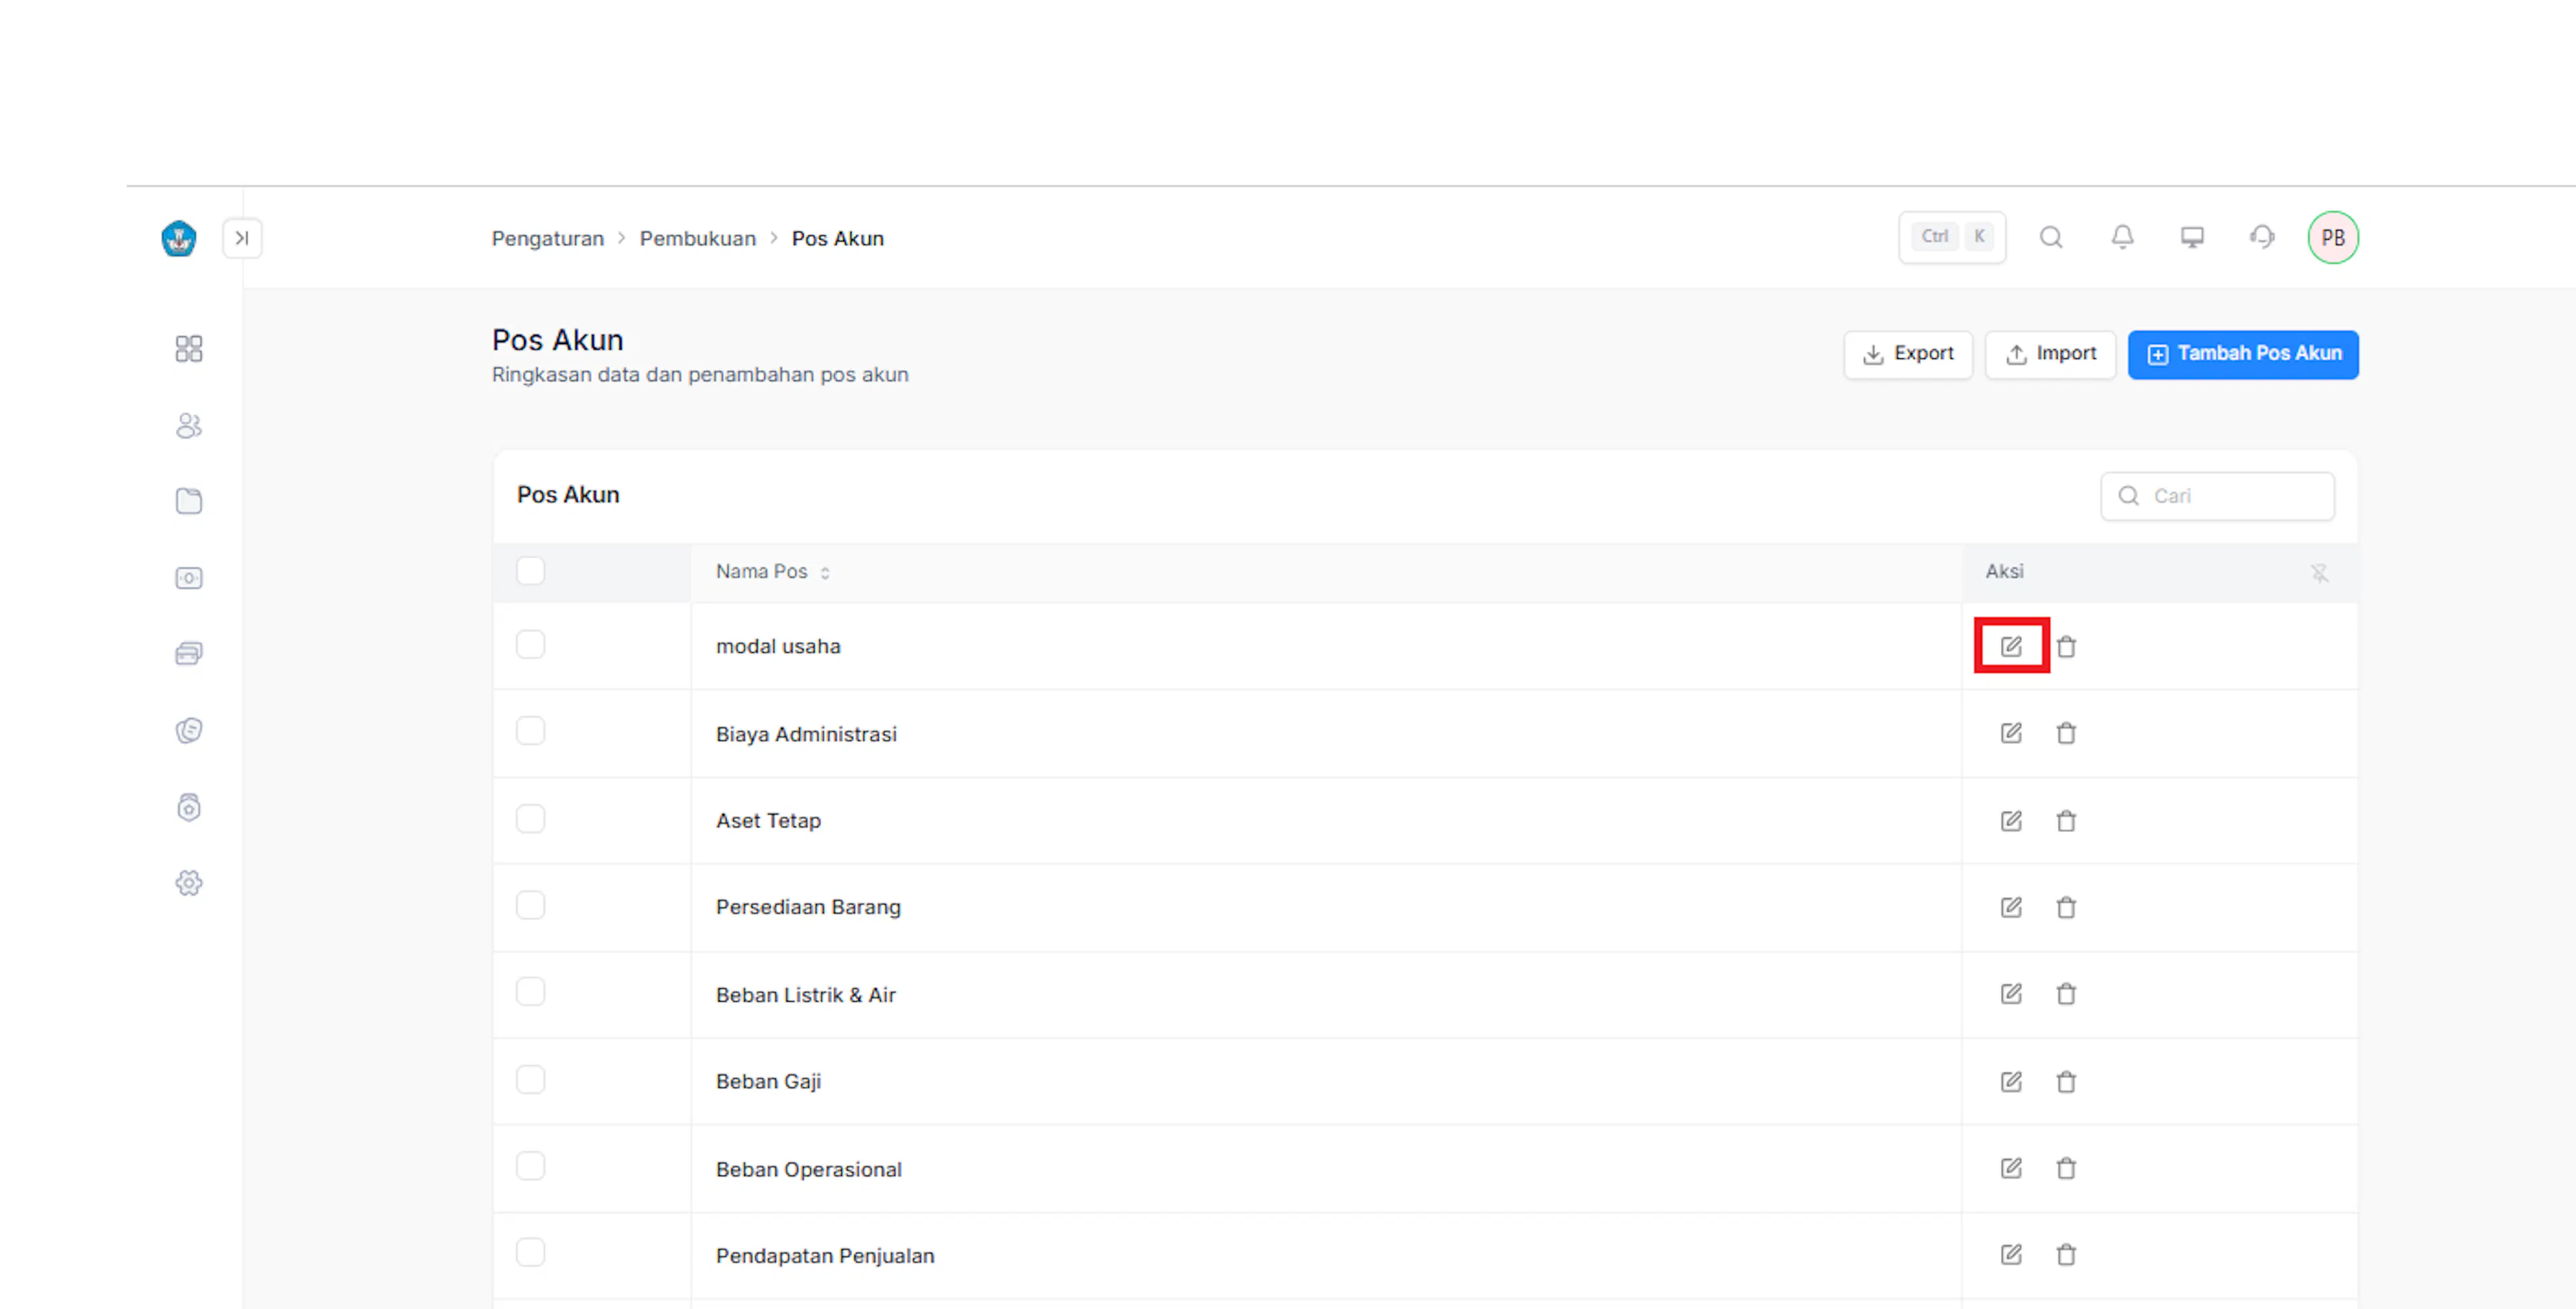This screenshot has width=2576, height=1309.
Task: Check the Biaya Administrasi row checkbox
Action: tap(530, 731)
